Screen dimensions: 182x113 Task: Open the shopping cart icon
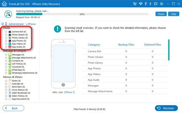135,4
